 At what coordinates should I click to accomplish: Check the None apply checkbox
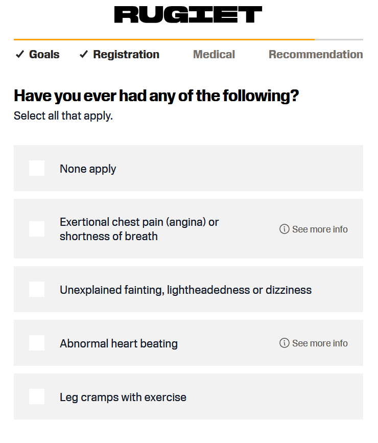(x=37, y=168)
